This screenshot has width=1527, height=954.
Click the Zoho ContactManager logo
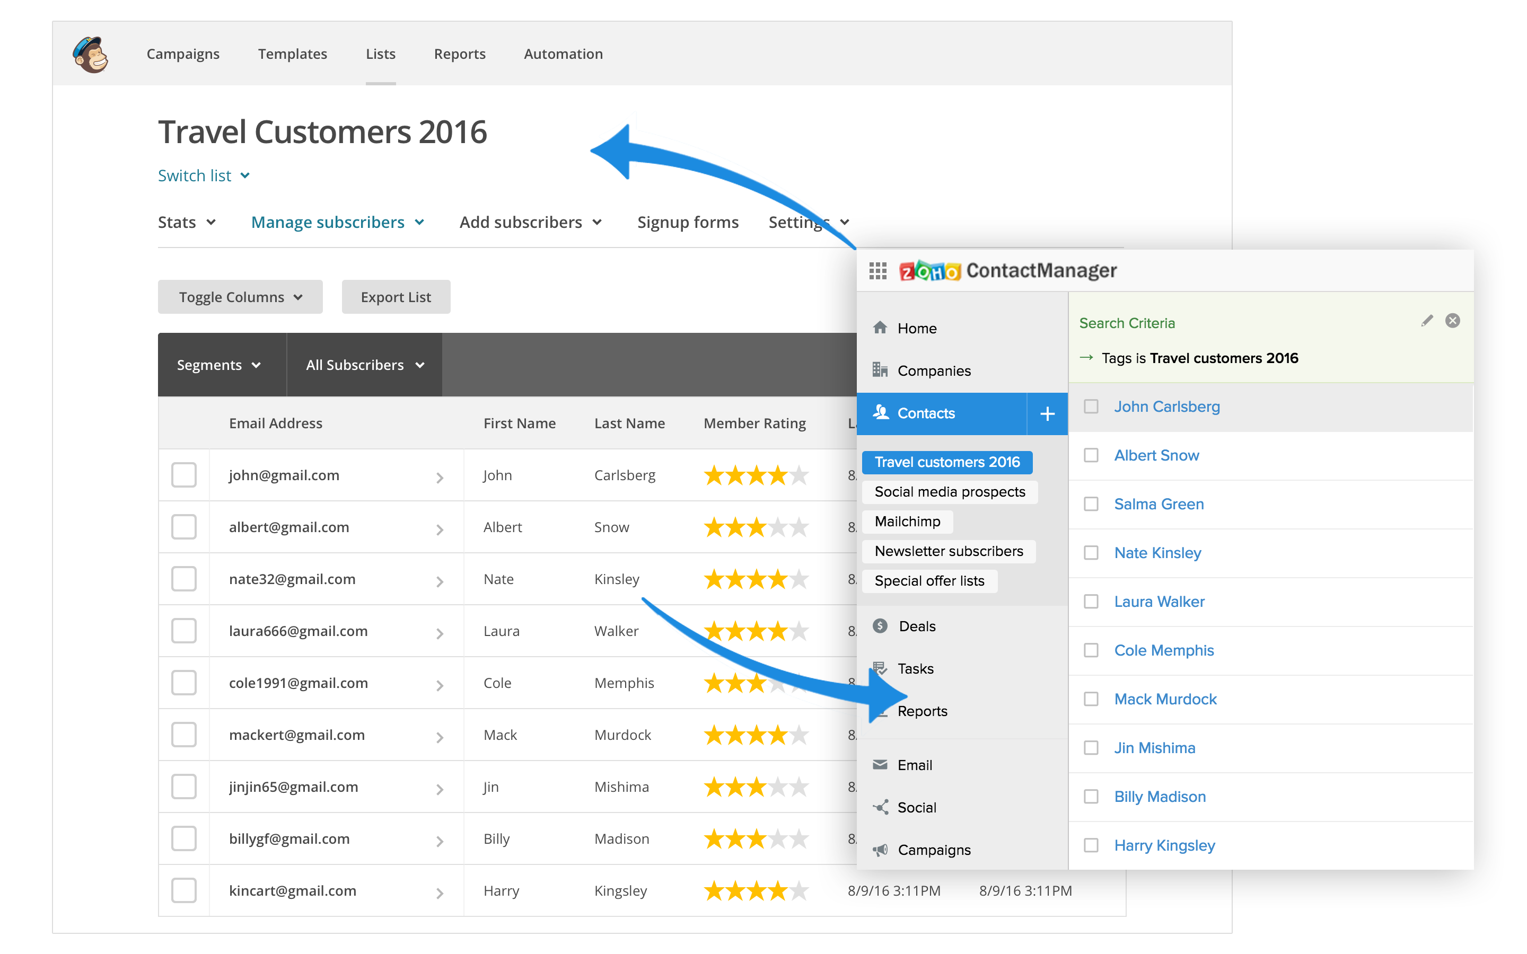[x=1008, y=271]
